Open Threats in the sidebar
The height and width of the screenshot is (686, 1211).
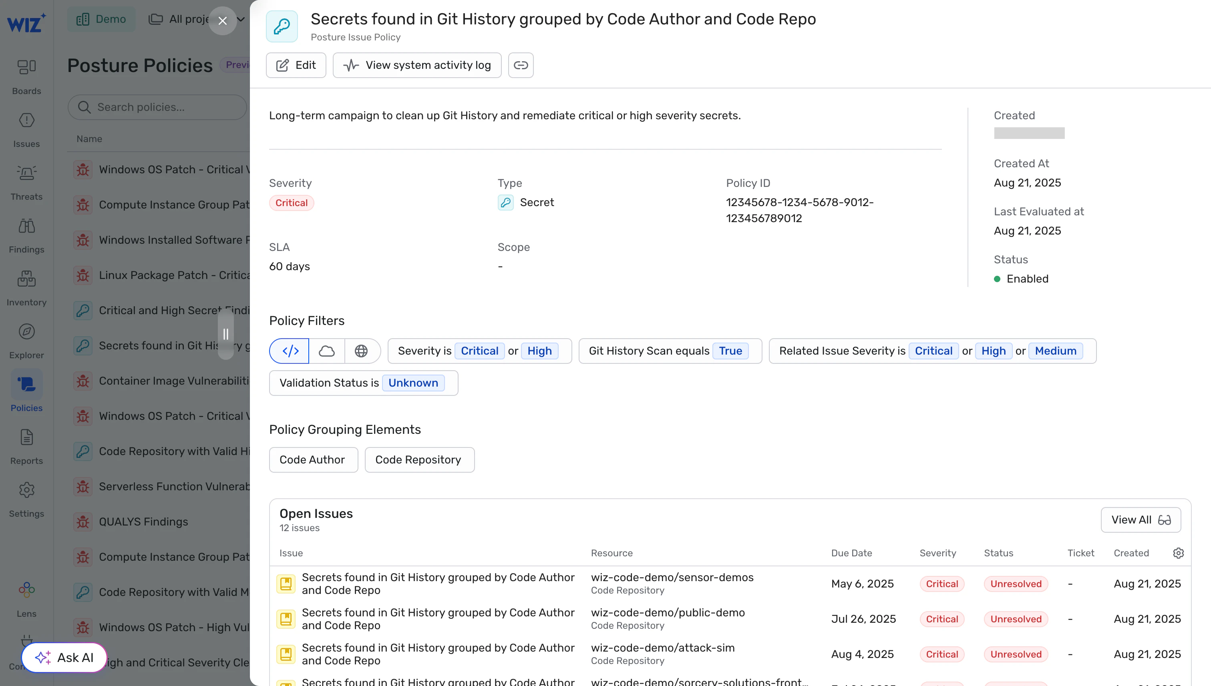tap(26, 182)
